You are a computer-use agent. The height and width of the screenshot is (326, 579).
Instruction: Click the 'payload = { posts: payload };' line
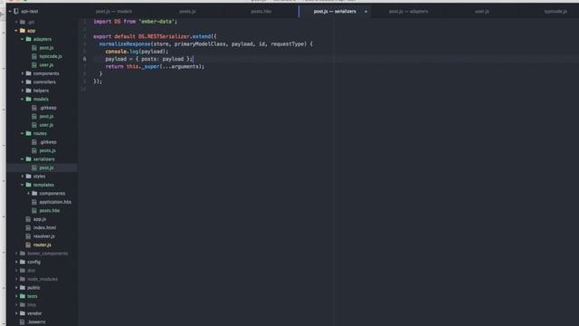[x=148, y=59]
